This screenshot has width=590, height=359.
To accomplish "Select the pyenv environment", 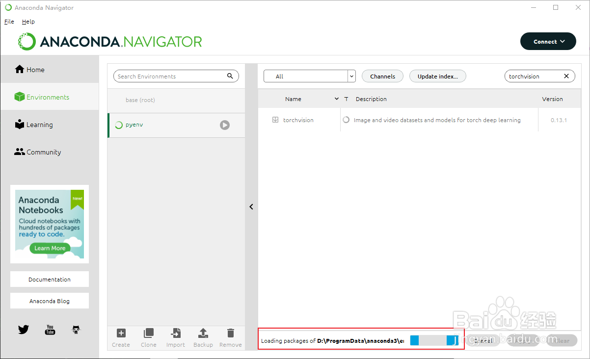I will 176,125.
